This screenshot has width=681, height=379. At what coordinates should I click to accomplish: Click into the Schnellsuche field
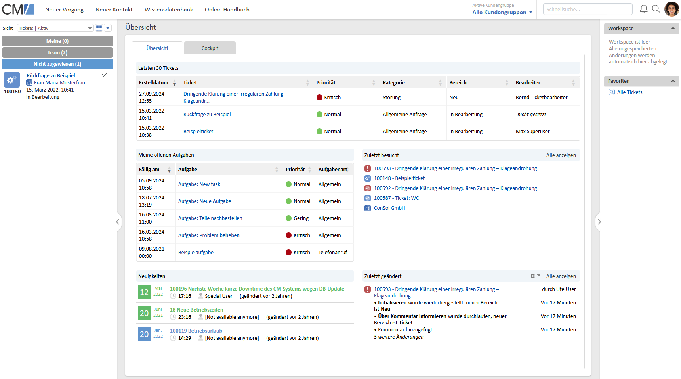pos(588,9)
